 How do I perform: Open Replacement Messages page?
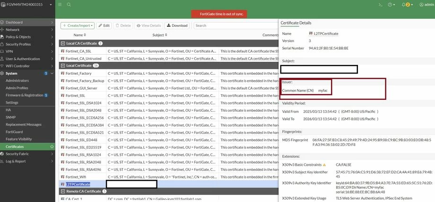point(24,125)
